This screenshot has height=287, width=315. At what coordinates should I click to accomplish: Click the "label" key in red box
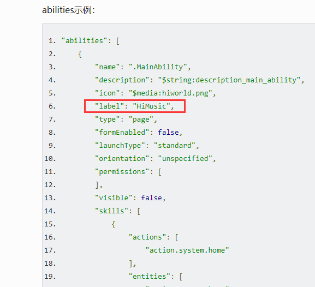pyautogui.click(x=110, y=106)
